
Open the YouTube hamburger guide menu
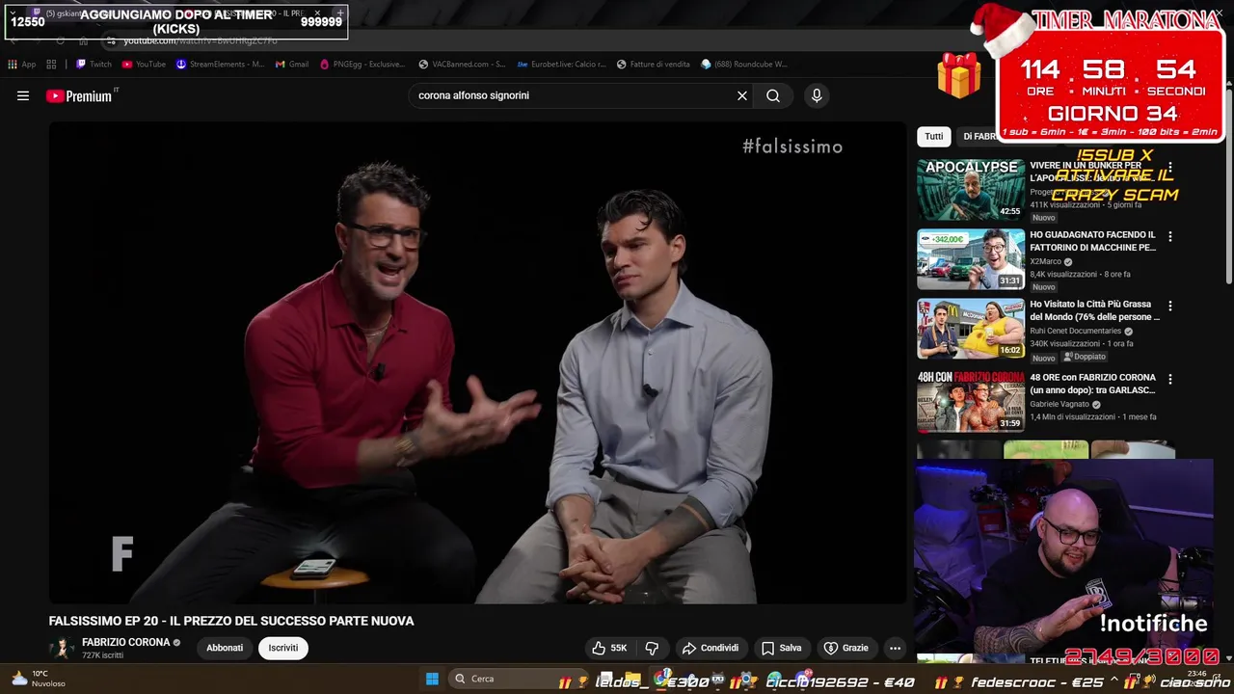click(23, 95)
